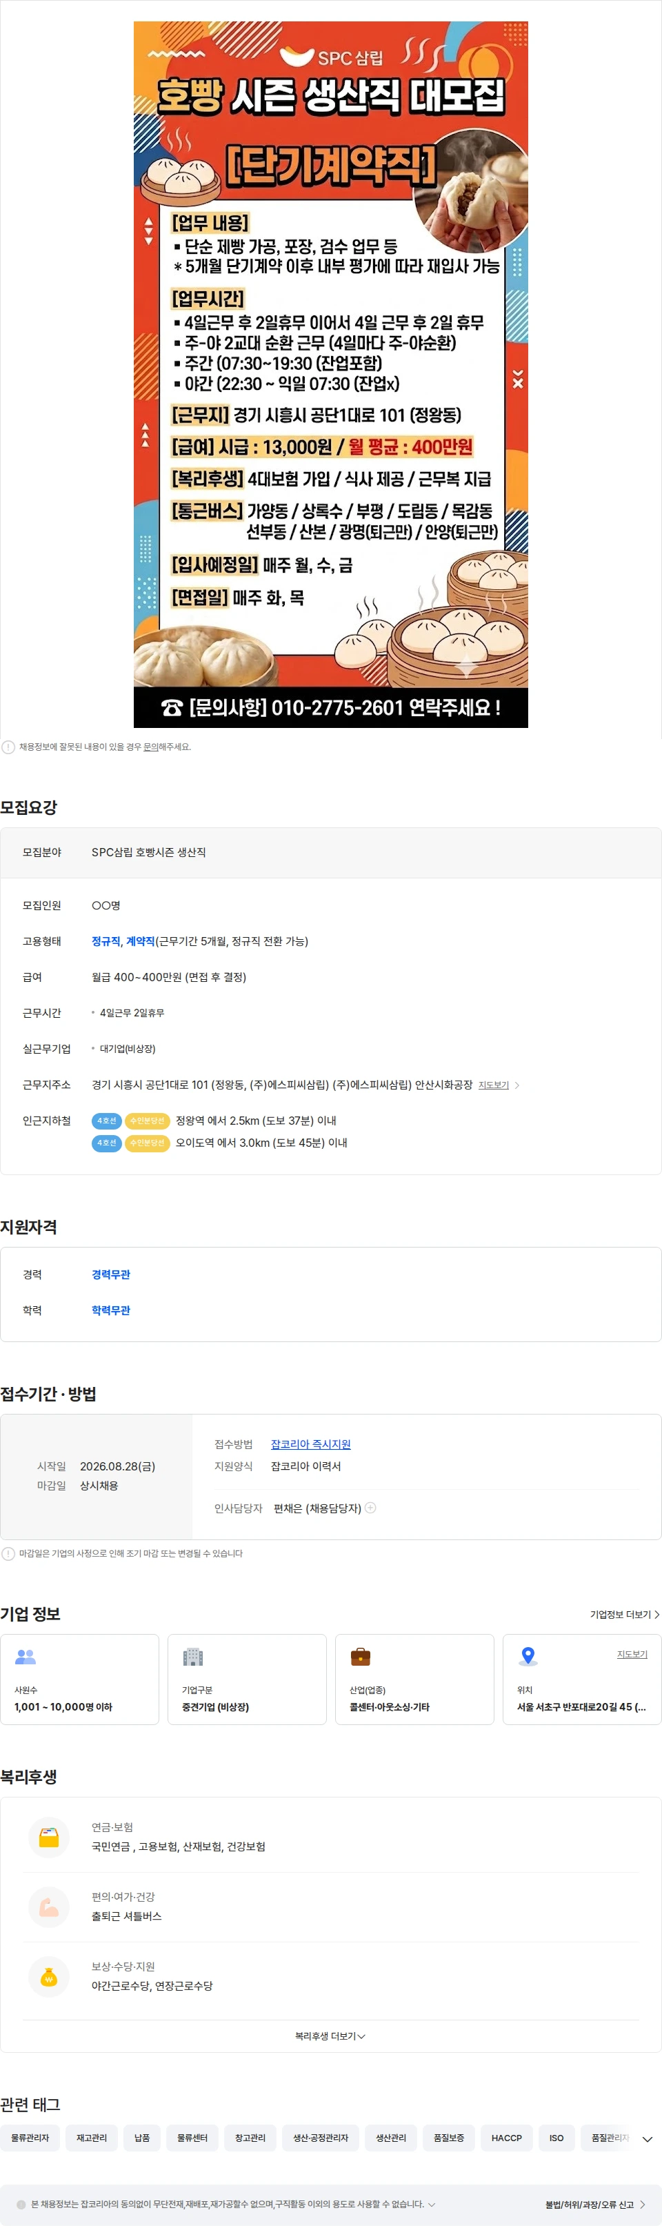Click the 경력무관 link
Image resolution: width=662 pixels, height=2226 pixels.
110,1274
